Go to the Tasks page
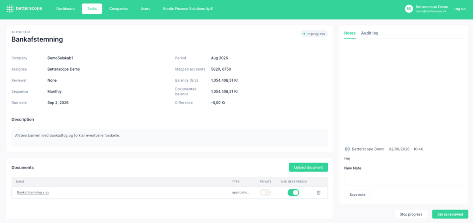Image resolution: width=473 pixels, height=223 pixels. click(x=92, y=9)
